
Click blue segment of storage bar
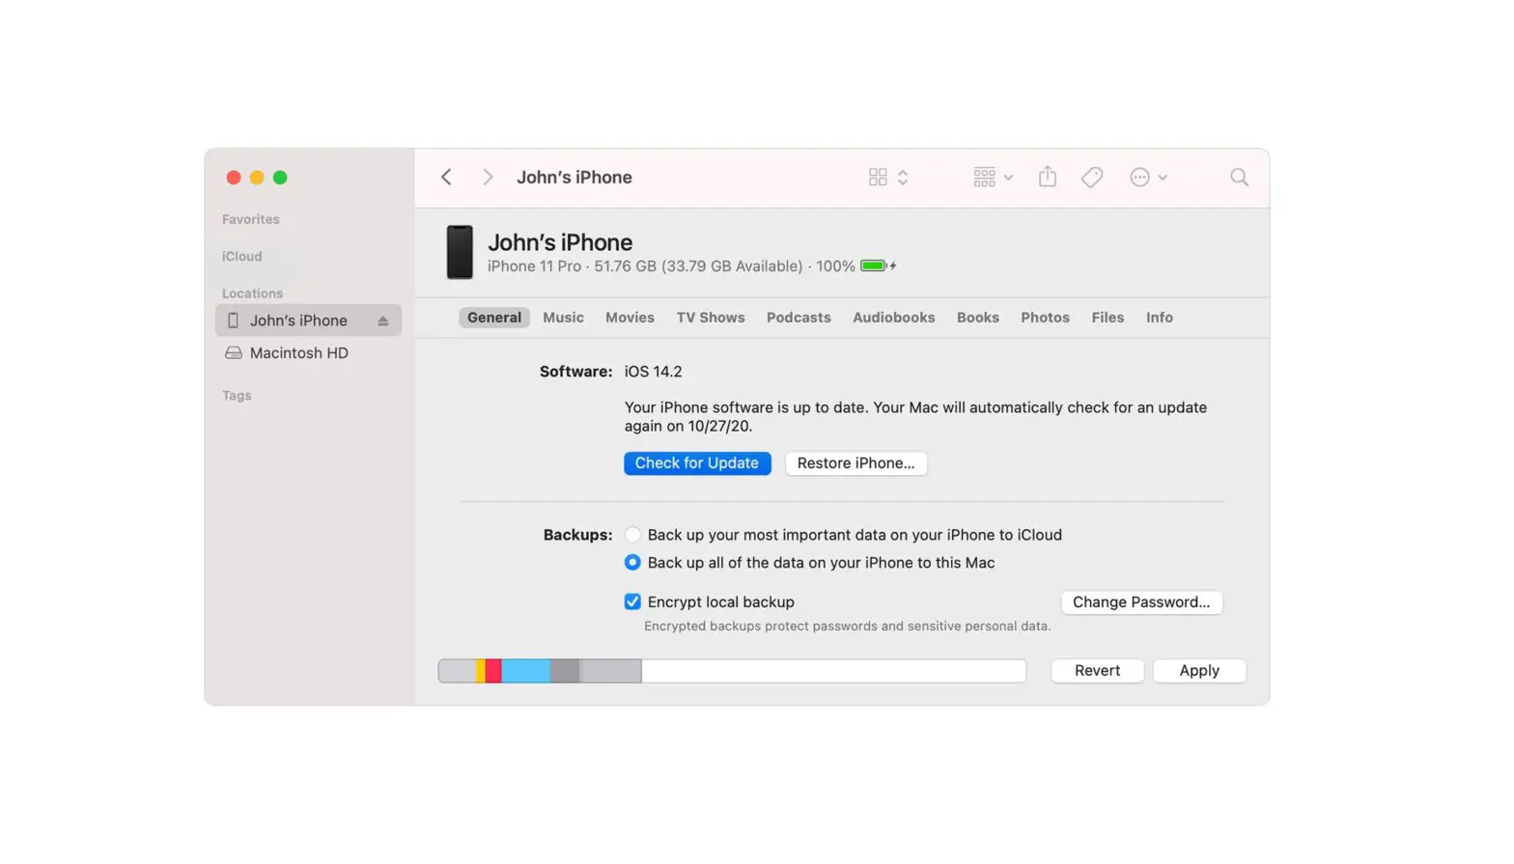pos(525,671)
